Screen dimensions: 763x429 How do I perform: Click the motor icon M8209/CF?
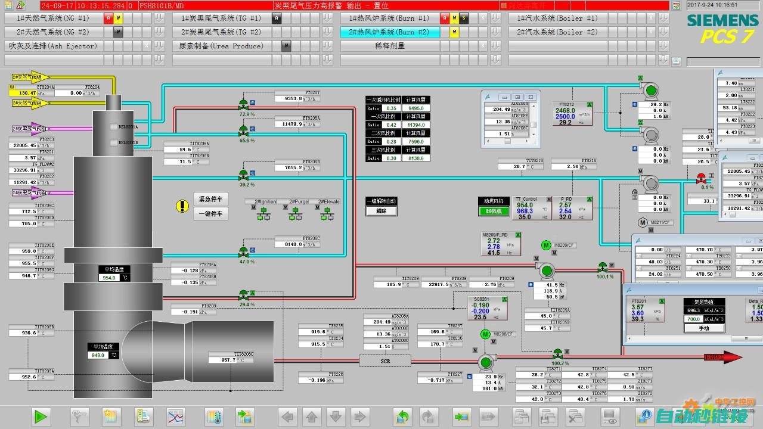[x=546, y=245]
